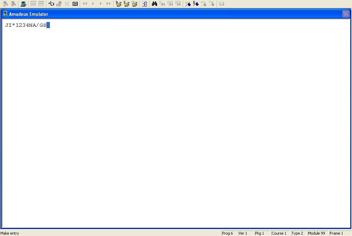Viewport: 352px width, 236px height.
Task: Click the leftmost greyed key icon in toolbar
Action: [5, 4]
